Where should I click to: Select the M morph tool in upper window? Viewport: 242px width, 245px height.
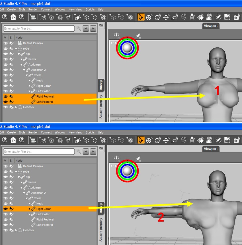(192, 17)
